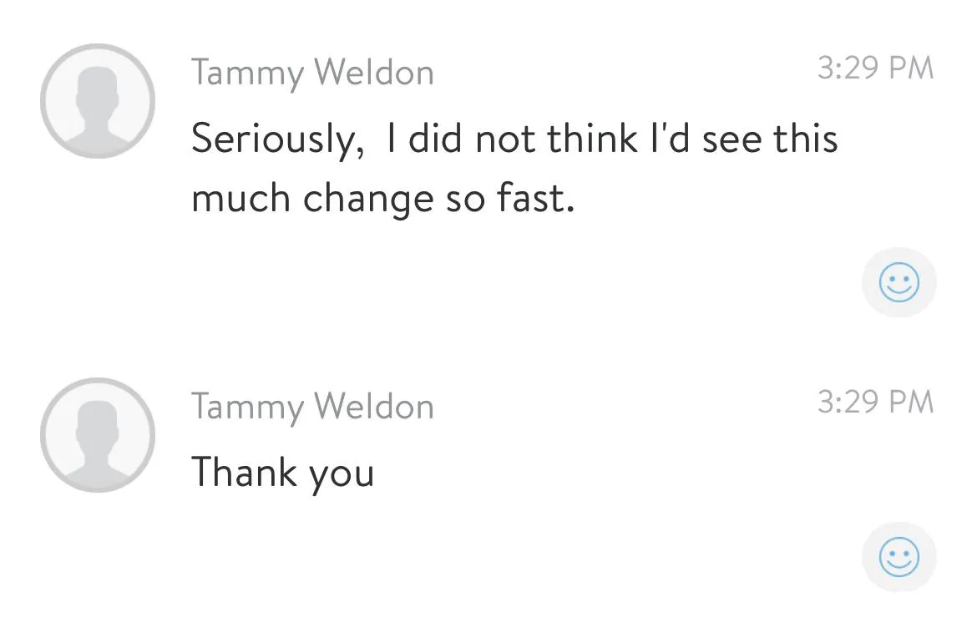Click the Tammy Weldon name on first message

pyautogui.click(x=312, y=73)
